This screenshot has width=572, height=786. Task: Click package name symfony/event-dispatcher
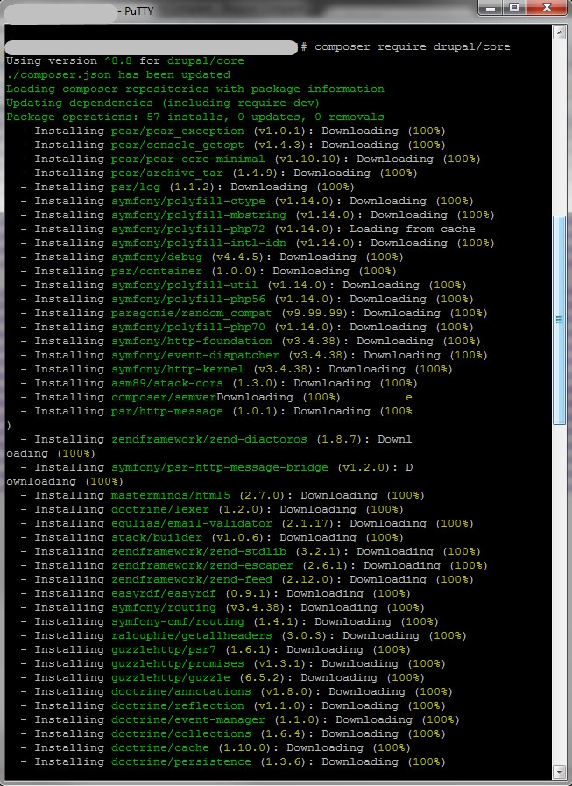click(195, 356)
